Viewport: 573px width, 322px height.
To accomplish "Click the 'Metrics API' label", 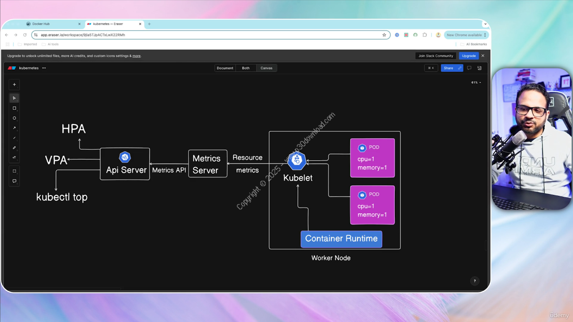I will (169, 170).
